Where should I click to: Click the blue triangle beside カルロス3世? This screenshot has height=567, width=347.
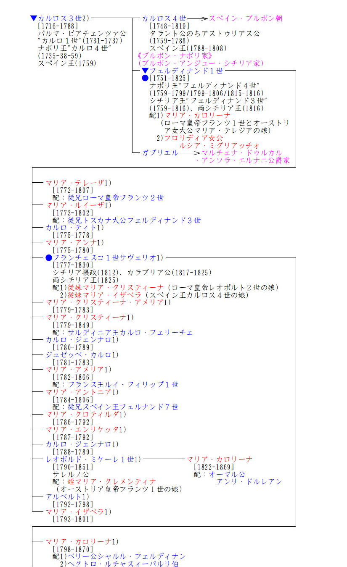point(34,18)
